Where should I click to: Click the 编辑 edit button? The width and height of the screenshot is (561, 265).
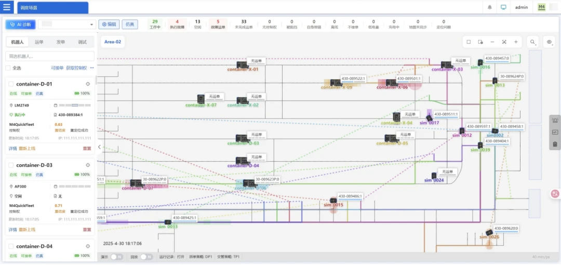[109, 24]
